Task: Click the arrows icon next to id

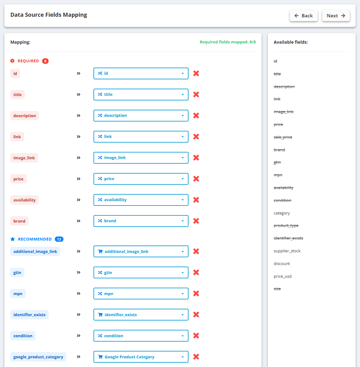Action: pos(79,73)
